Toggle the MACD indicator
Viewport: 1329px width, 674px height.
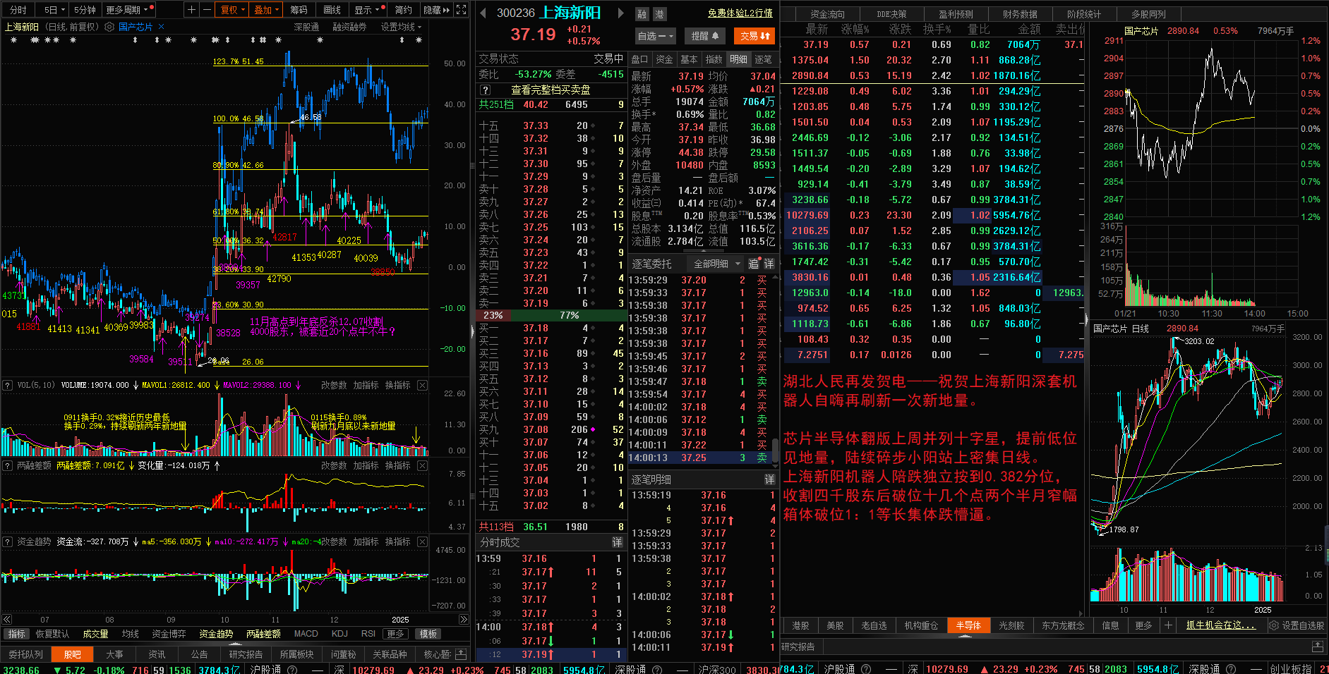[x=306, y=634]
